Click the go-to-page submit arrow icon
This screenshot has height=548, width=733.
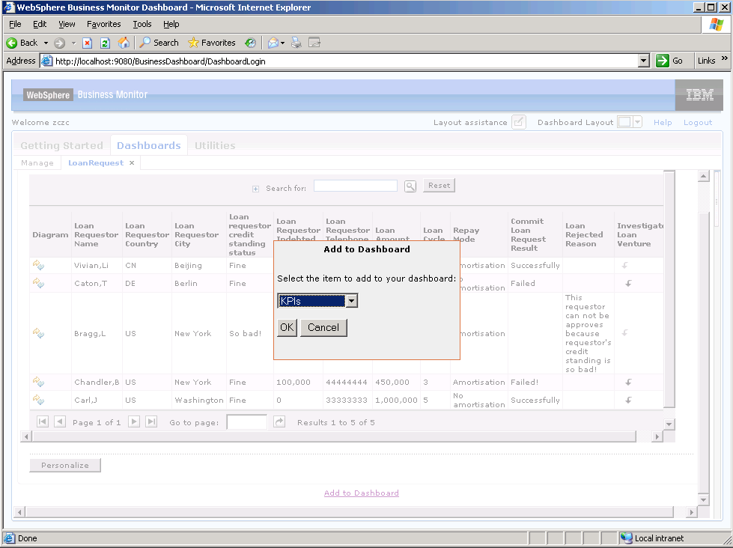tap(279, 421)
